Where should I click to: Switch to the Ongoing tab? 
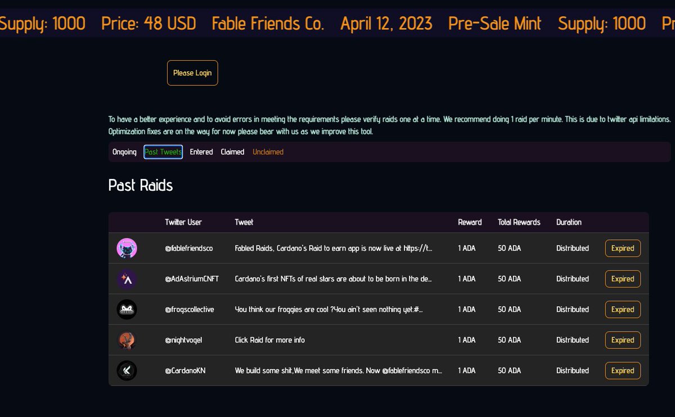point(124,152)
